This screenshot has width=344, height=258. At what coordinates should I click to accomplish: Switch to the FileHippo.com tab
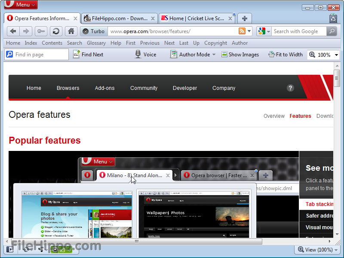coord(120,18)
